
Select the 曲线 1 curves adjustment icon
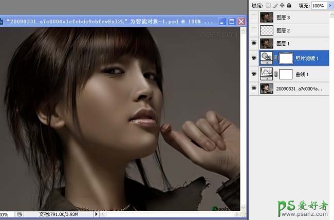pyautogui.click(x=267, y=74)
